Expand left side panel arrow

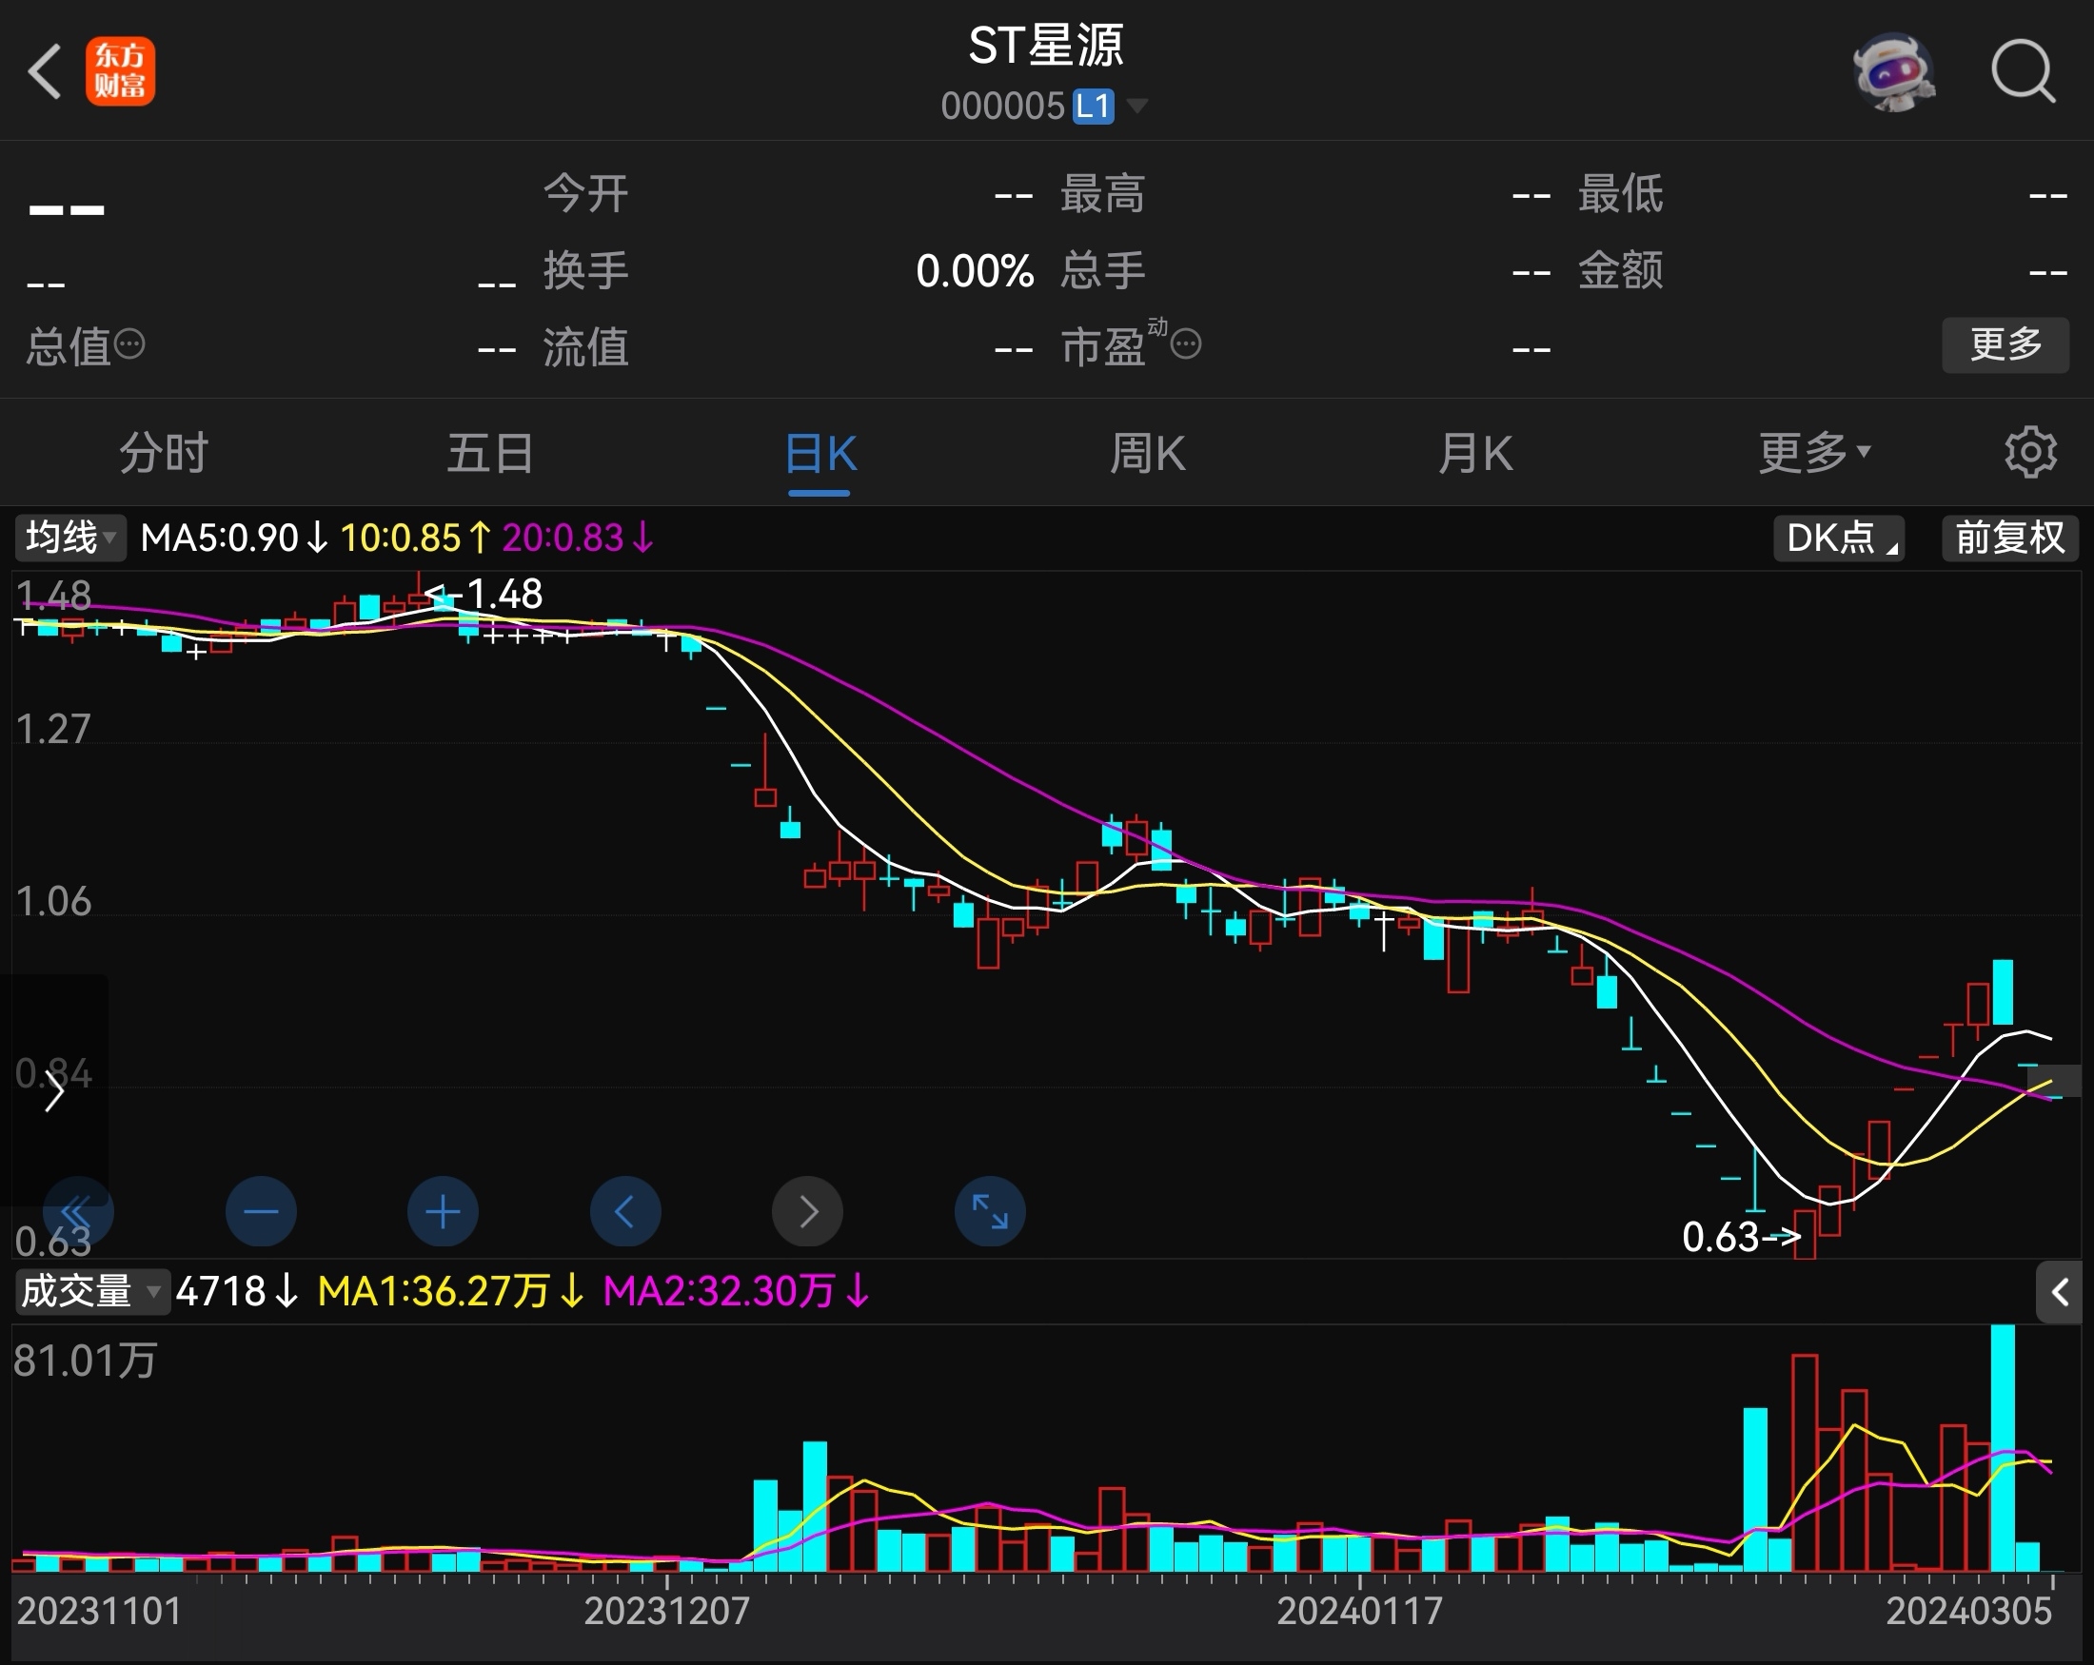pyautogui.click(x=53, y=1091)
